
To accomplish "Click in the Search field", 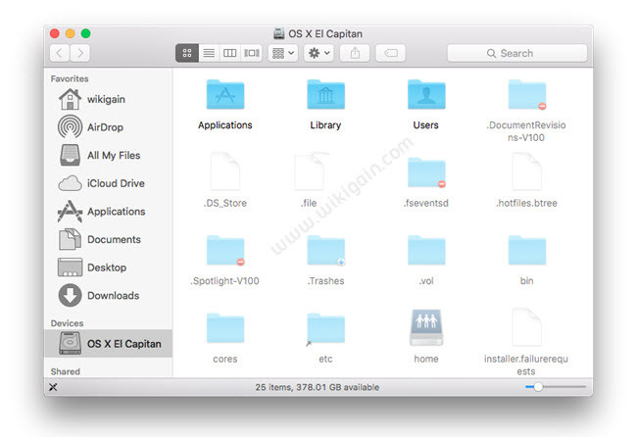I will click(x=516, y=53).
